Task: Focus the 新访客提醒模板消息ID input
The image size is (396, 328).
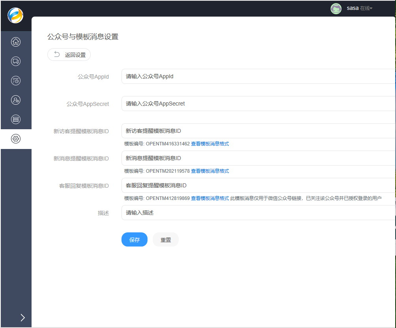Action: [258, 131]
